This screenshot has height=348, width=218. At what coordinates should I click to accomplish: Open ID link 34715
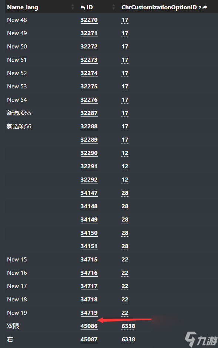(89, 260)
